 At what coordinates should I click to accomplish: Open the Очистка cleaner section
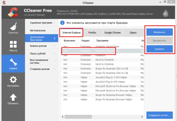[x=13, y=28]
